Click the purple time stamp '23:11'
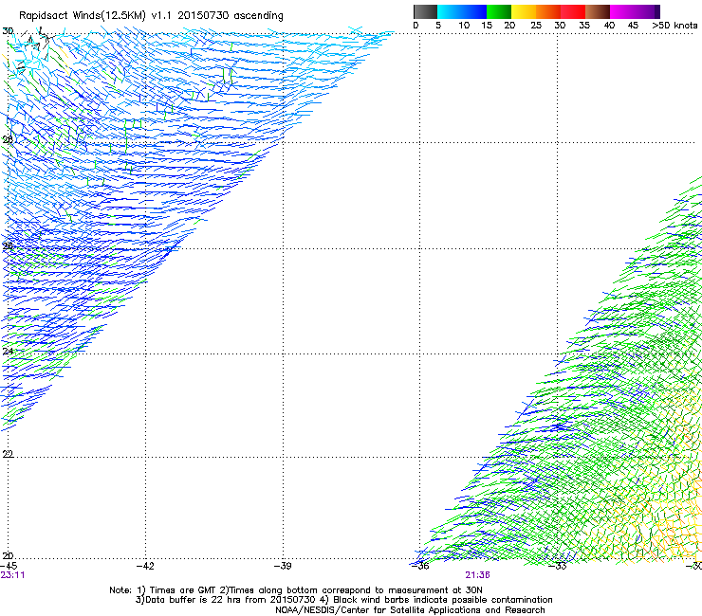The width and height of the screenshot is (702, 616). 12,575
